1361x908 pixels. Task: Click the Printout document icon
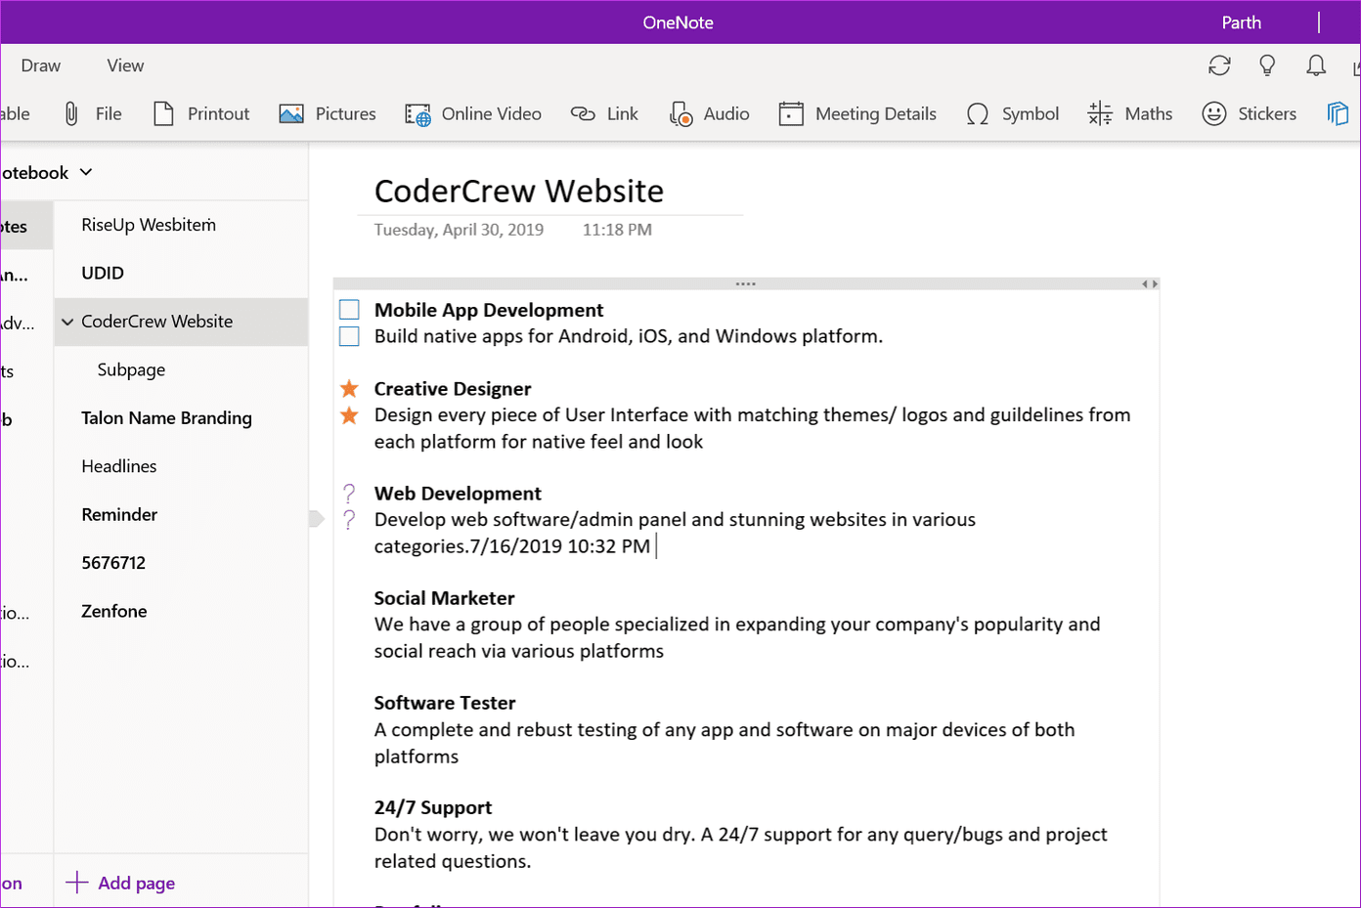(163, 114)
